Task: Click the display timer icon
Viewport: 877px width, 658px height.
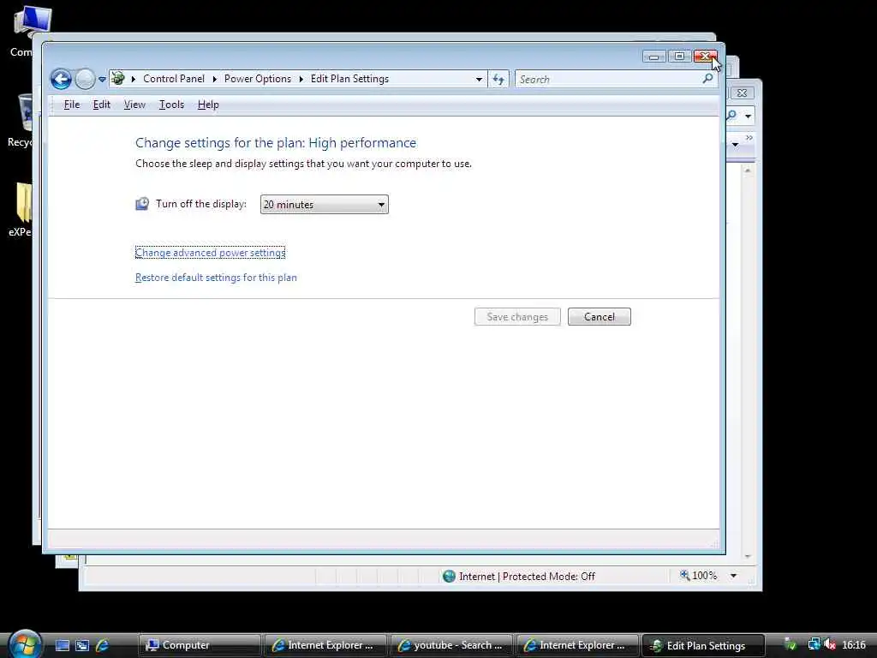Action: [142, 204]
